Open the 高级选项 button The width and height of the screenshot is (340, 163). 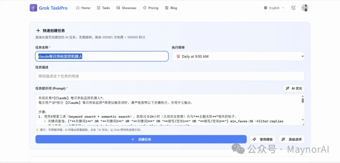pyautogui.click(x=292, y=139)
